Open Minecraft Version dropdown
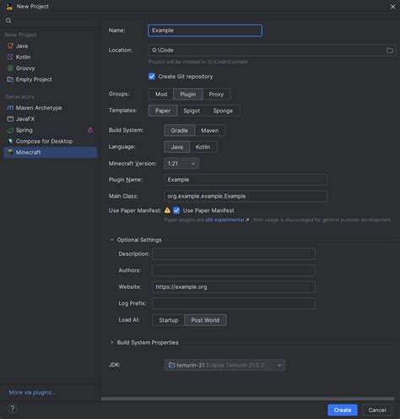400x419 pixels. point(181,164)
